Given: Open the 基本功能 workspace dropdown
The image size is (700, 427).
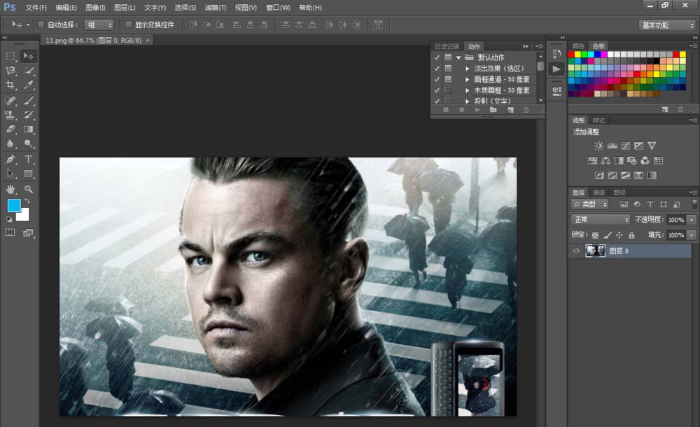Looking at the screenshot, I should pyautogui.click(x=667, y=24).
